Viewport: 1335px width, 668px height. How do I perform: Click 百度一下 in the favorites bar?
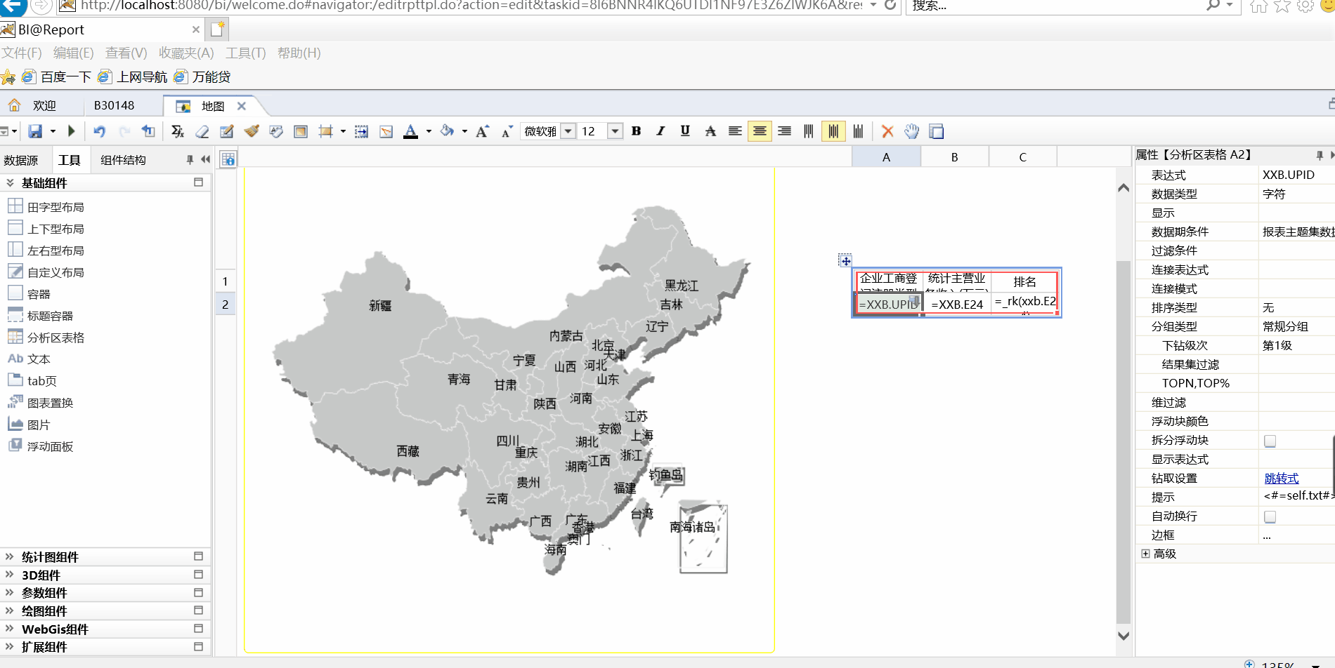point(66,76)
